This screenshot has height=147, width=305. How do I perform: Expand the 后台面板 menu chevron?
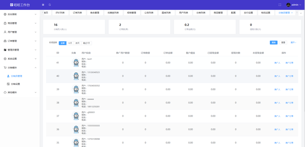point(35,14)
